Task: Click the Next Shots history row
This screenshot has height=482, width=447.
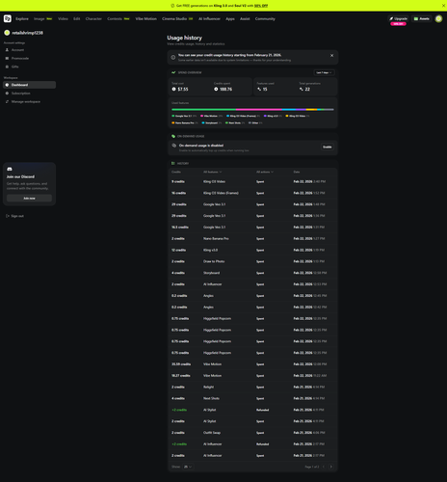Action: click(x=252, y=398)
